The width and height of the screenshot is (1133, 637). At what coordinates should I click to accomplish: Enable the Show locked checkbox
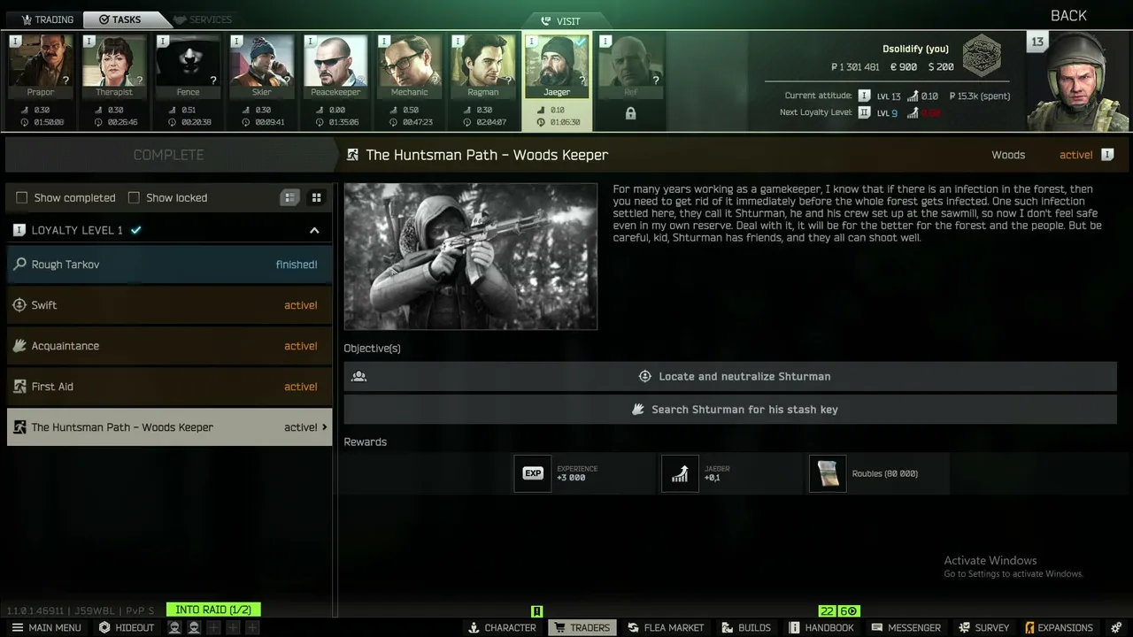134,197
